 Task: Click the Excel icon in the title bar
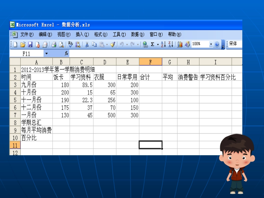(12, 25)
